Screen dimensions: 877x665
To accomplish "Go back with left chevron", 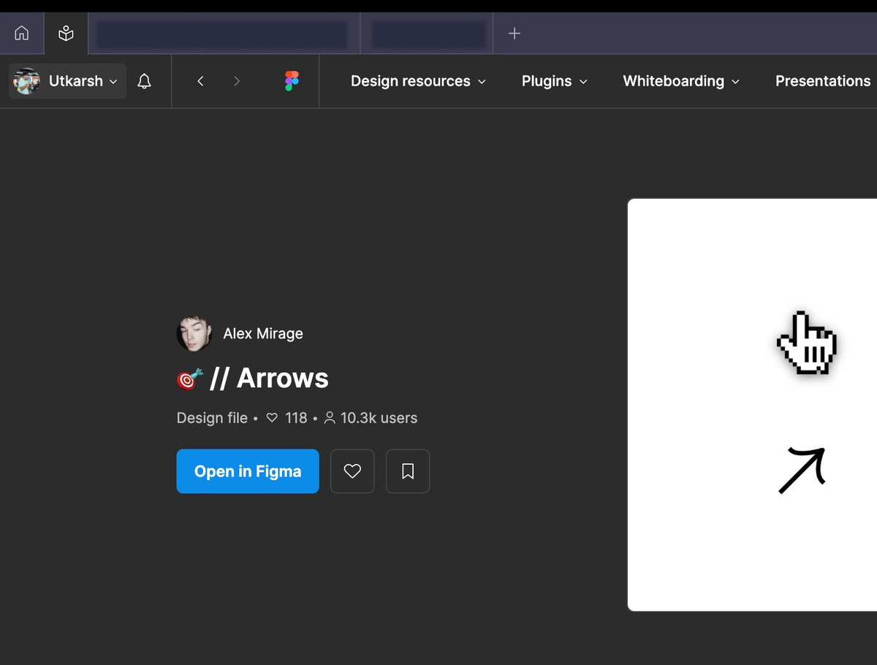I will pos(200,81).
